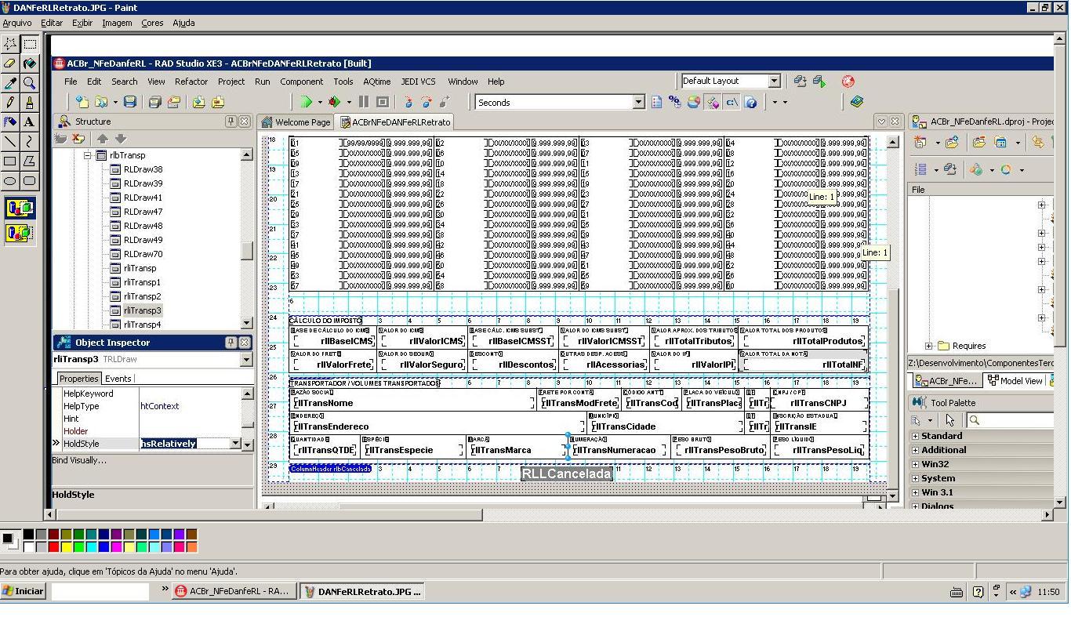1071x624 pixels.
Task: Select the Rounded Rectangle shape tool
Action: [29, 181]
